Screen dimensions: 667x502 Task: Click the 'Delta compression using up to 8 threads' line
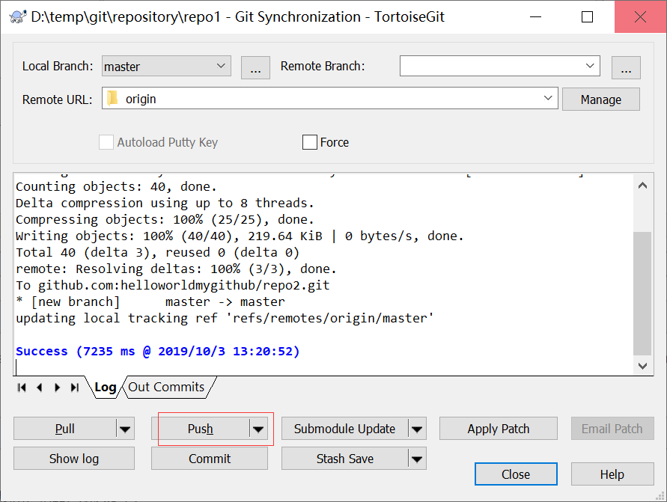(165, 203)
